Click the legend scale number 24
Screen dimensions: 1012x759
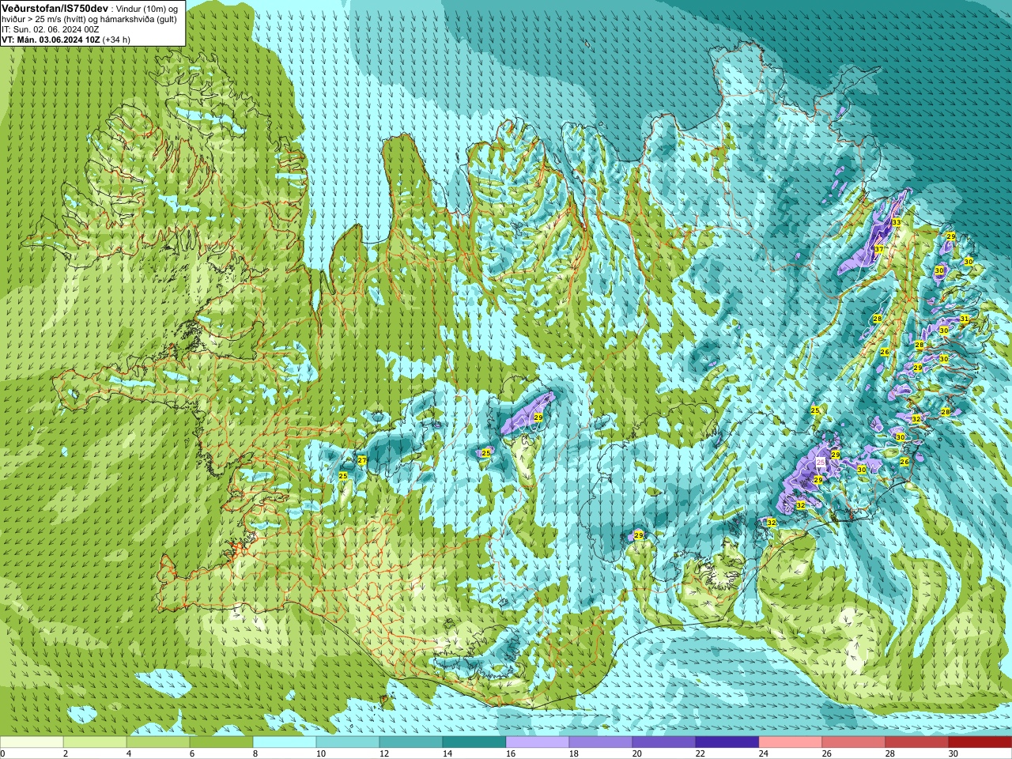tap(763, 753)
